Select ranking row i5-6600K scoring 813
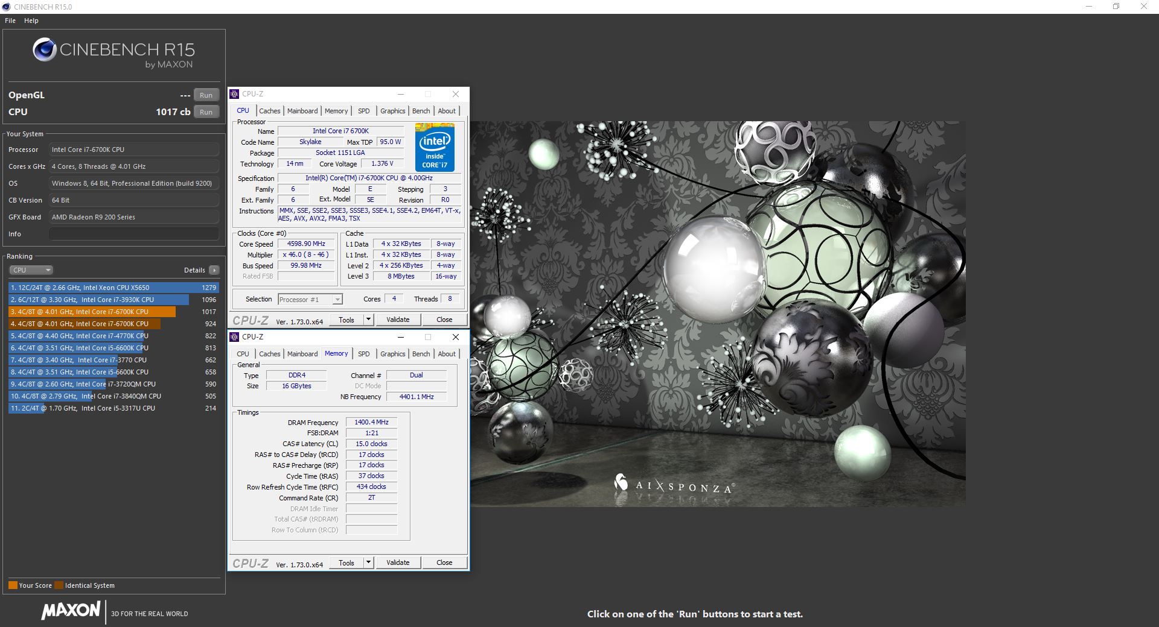Screen dimensions: 1159x627 click(x=113, y=348)
